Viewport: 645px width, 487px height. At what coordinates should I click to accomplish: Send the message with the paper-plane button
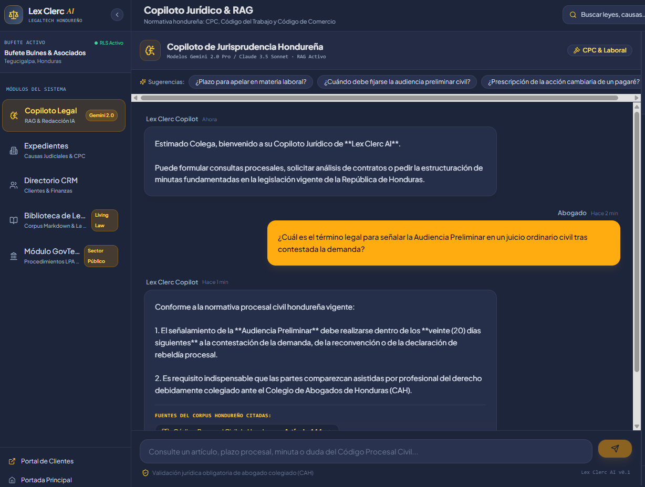click(x=615, y=449)
